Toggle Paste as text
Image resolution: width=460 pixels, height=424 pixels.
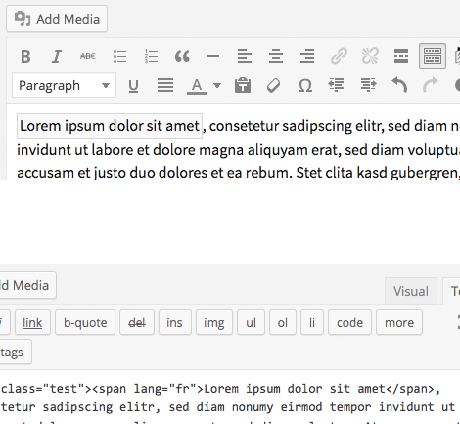coord(243,86)
